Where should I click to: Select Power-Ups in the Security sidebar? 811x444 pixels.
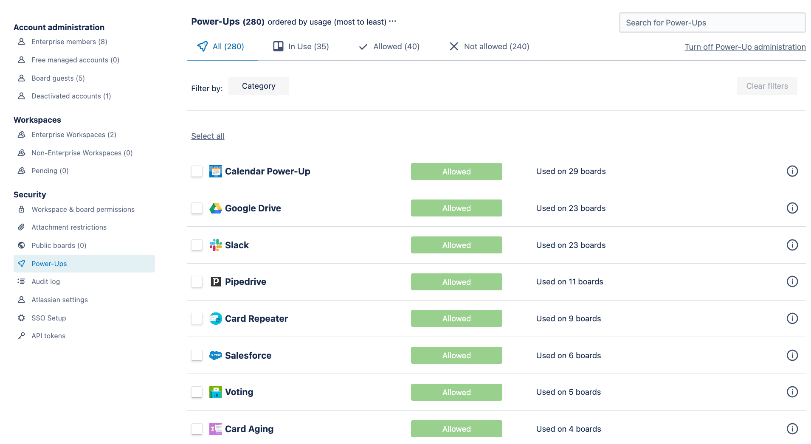pos(84,264)
